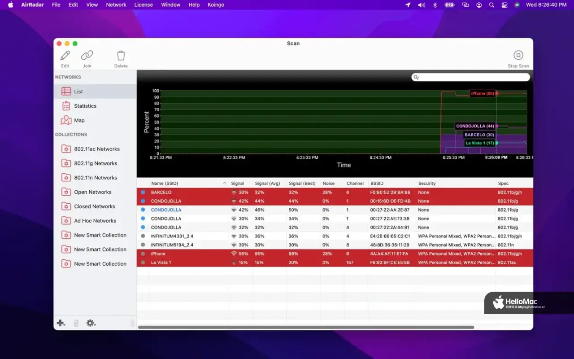
Task: Open the AirRadar menu
Action: point(32,4)
